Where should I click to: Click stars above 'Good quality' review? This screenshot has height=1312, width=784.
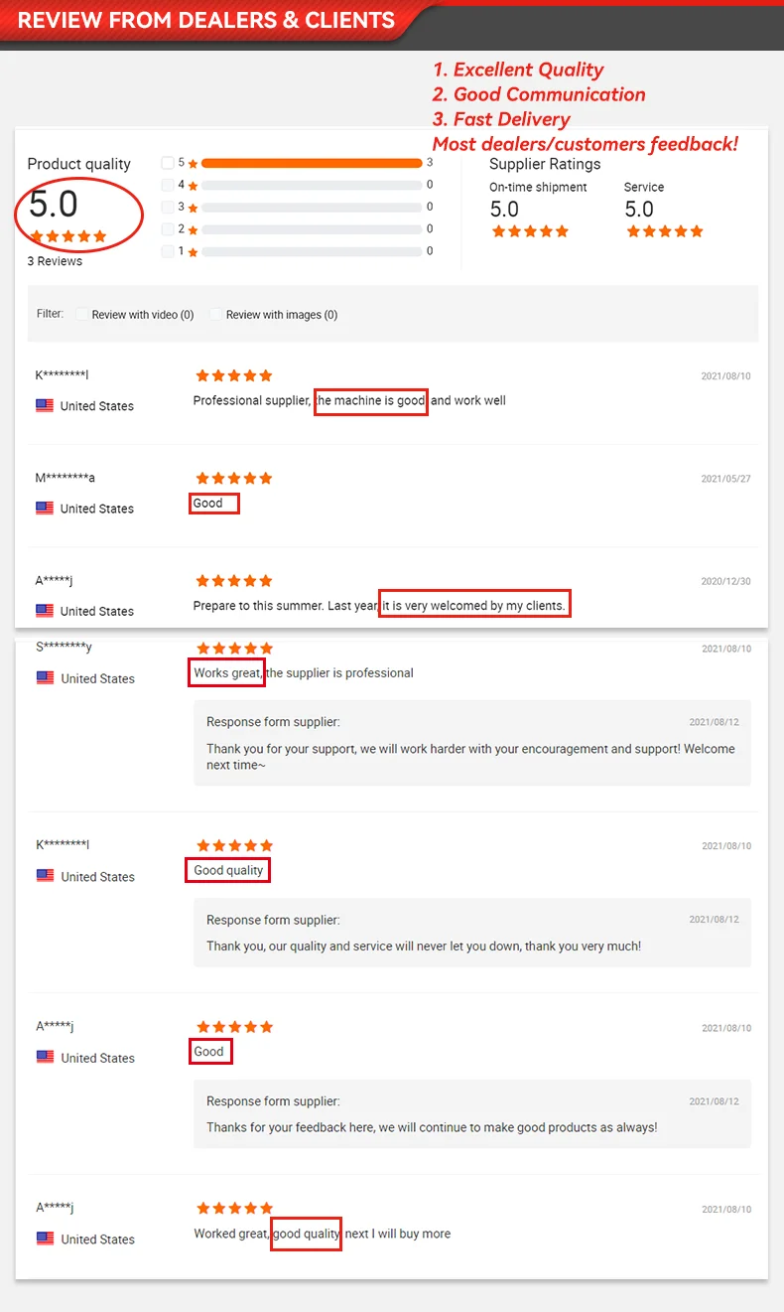coord(234,845)
